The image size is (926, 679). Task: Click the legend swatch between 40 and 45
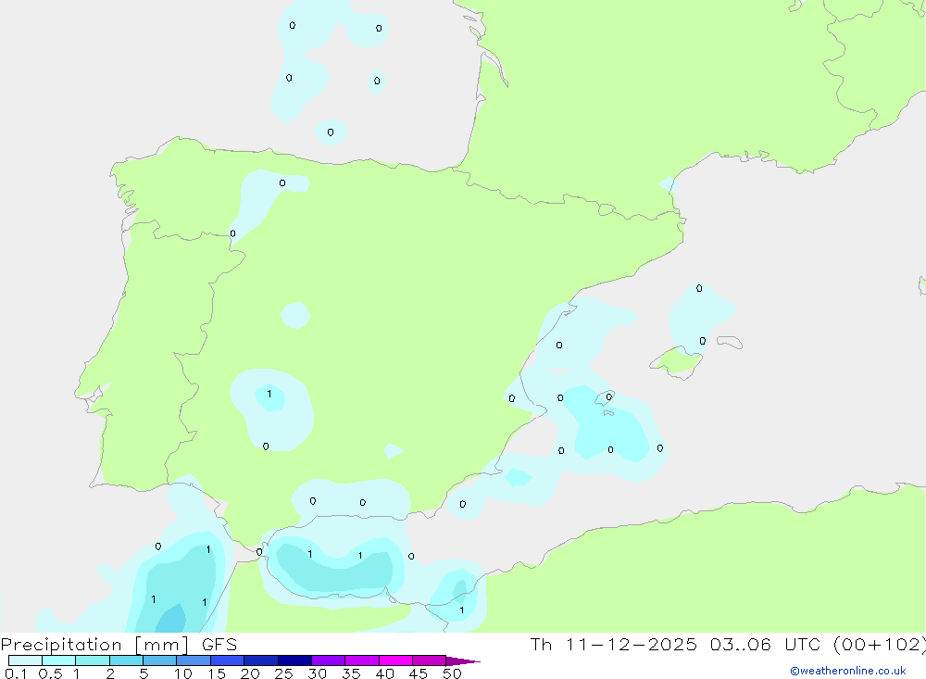click(x=395, y=660)
